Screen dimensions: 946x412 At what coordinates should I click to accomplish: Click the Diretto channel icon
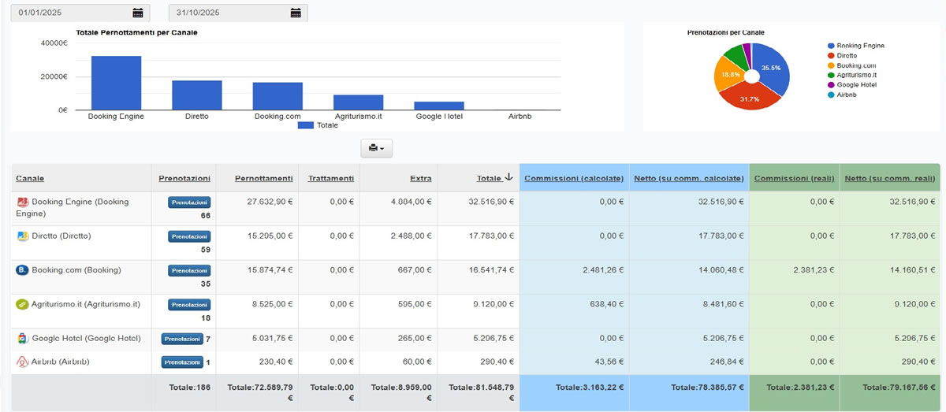point(23,236)
